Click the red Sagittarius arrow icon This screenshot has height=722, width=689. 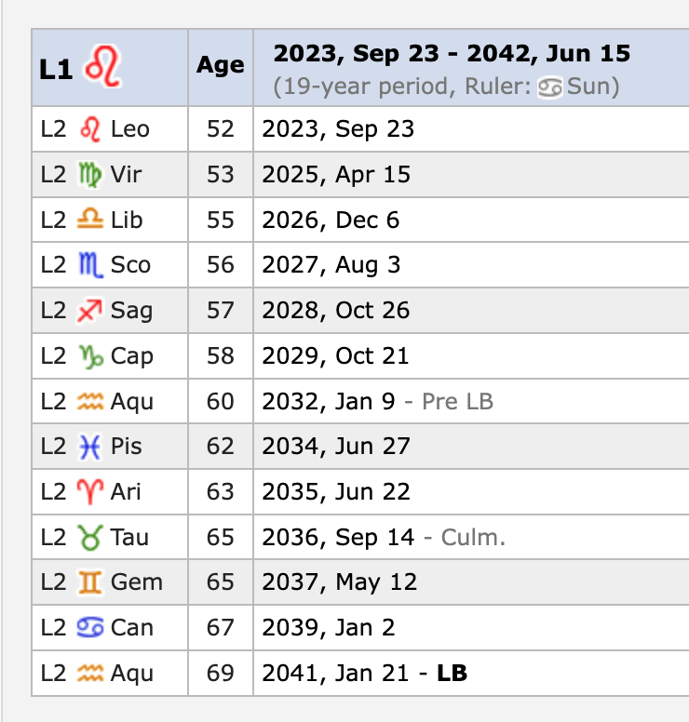pyautogui.click(x=89, y=311)
